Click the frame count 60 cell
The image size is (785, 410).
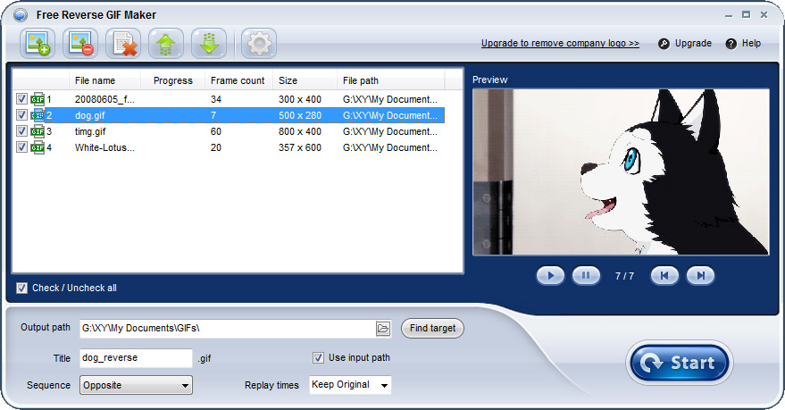point(216,131)
